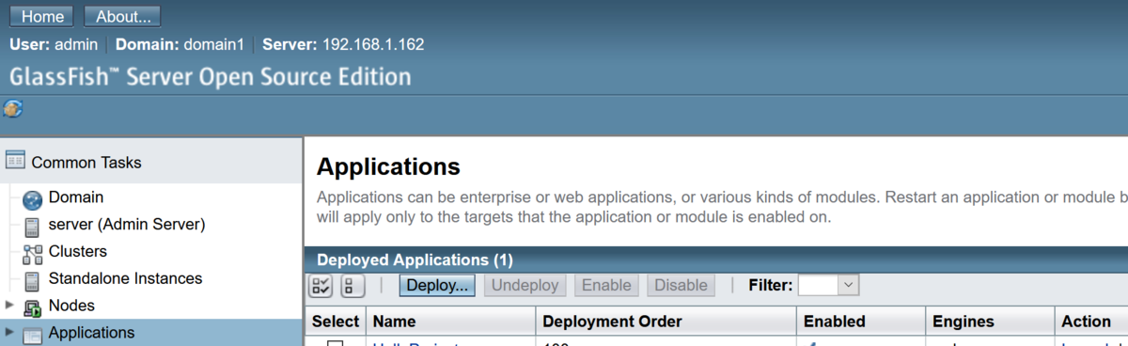This screenshot has width=1128, height=346.
Task: Click the select all rows icon
Action: coord(321,286)
